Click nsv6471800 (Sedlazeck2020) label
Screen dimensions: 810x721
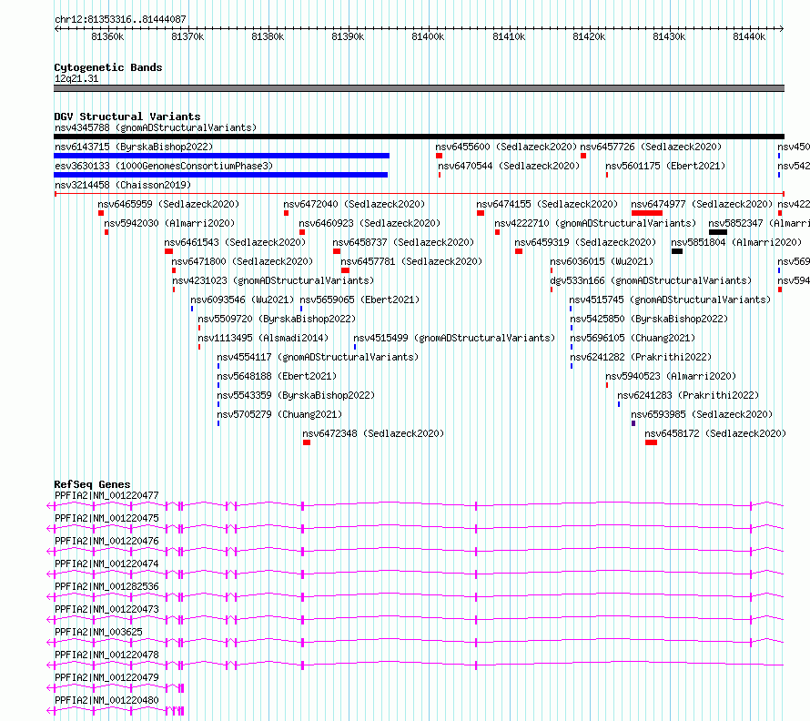[x=242, y=261]
